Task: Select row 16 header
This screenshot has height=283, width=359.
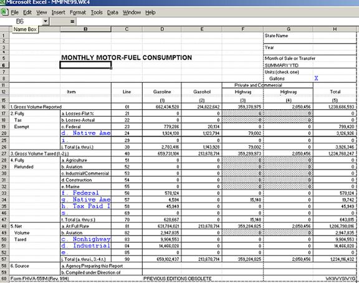Action: tap(4, 107)
